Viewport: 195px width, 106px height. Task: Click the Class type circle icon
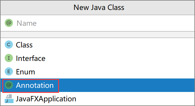point(9,45)
